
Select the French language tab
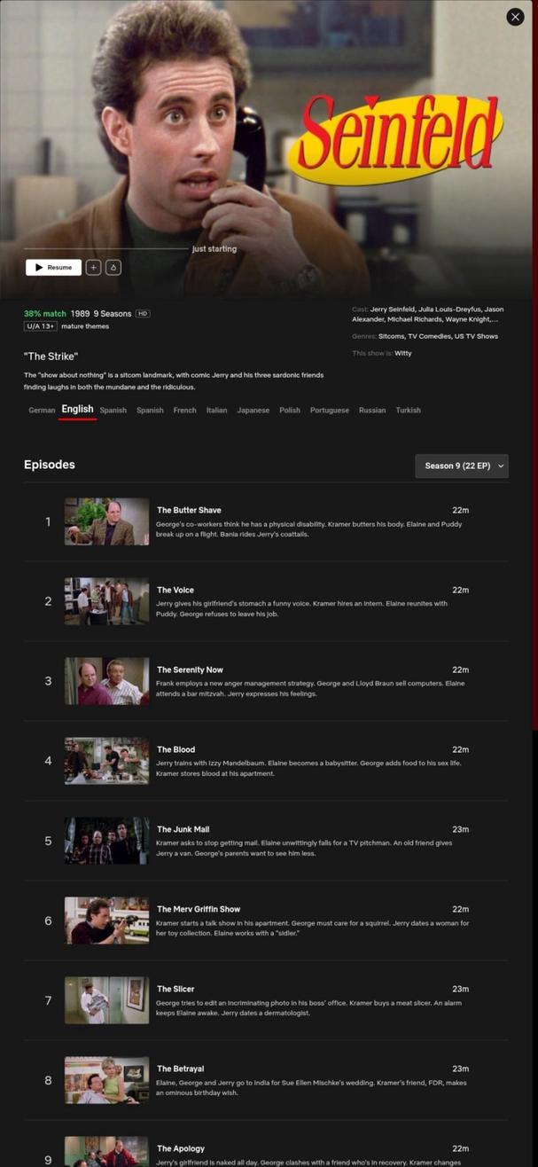click(x=184, y=411)
